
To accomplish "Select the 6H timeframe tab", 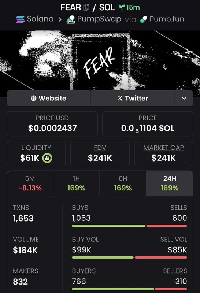I will [x=123, y=183].
